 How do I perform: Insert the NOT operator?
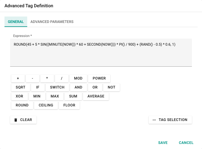pos(112,87)
